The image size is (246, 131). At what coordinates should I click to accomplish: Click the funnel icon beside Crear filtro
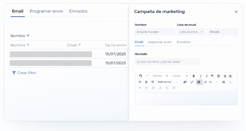point(14,73)
